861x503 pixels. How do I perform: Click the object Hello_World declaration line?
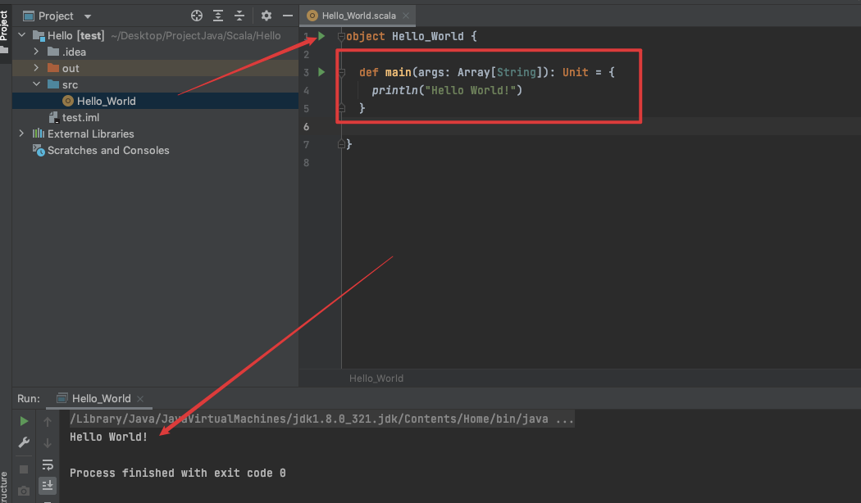click(412, 36)
